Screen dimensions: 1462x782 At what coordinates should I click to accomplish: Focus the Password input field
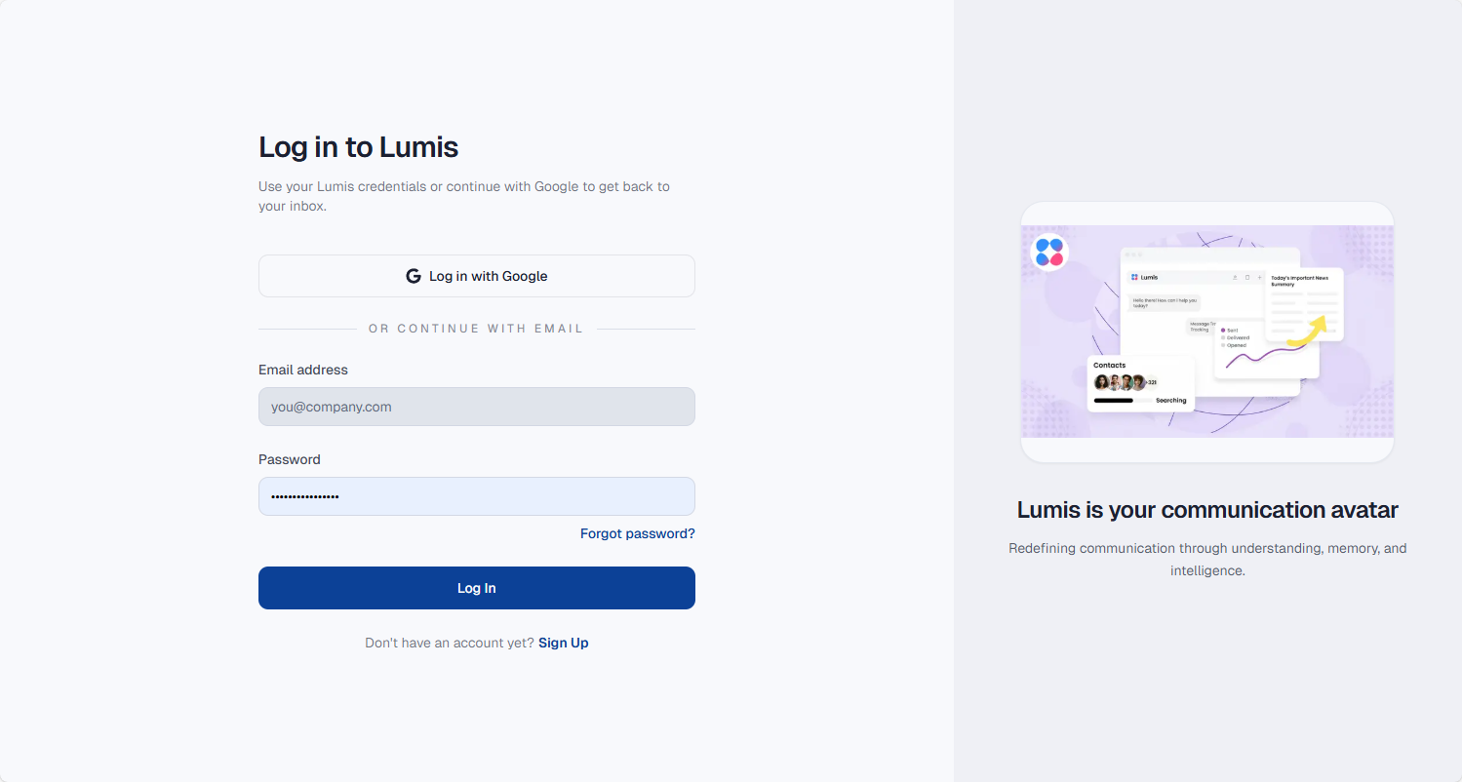coord(476,496)
